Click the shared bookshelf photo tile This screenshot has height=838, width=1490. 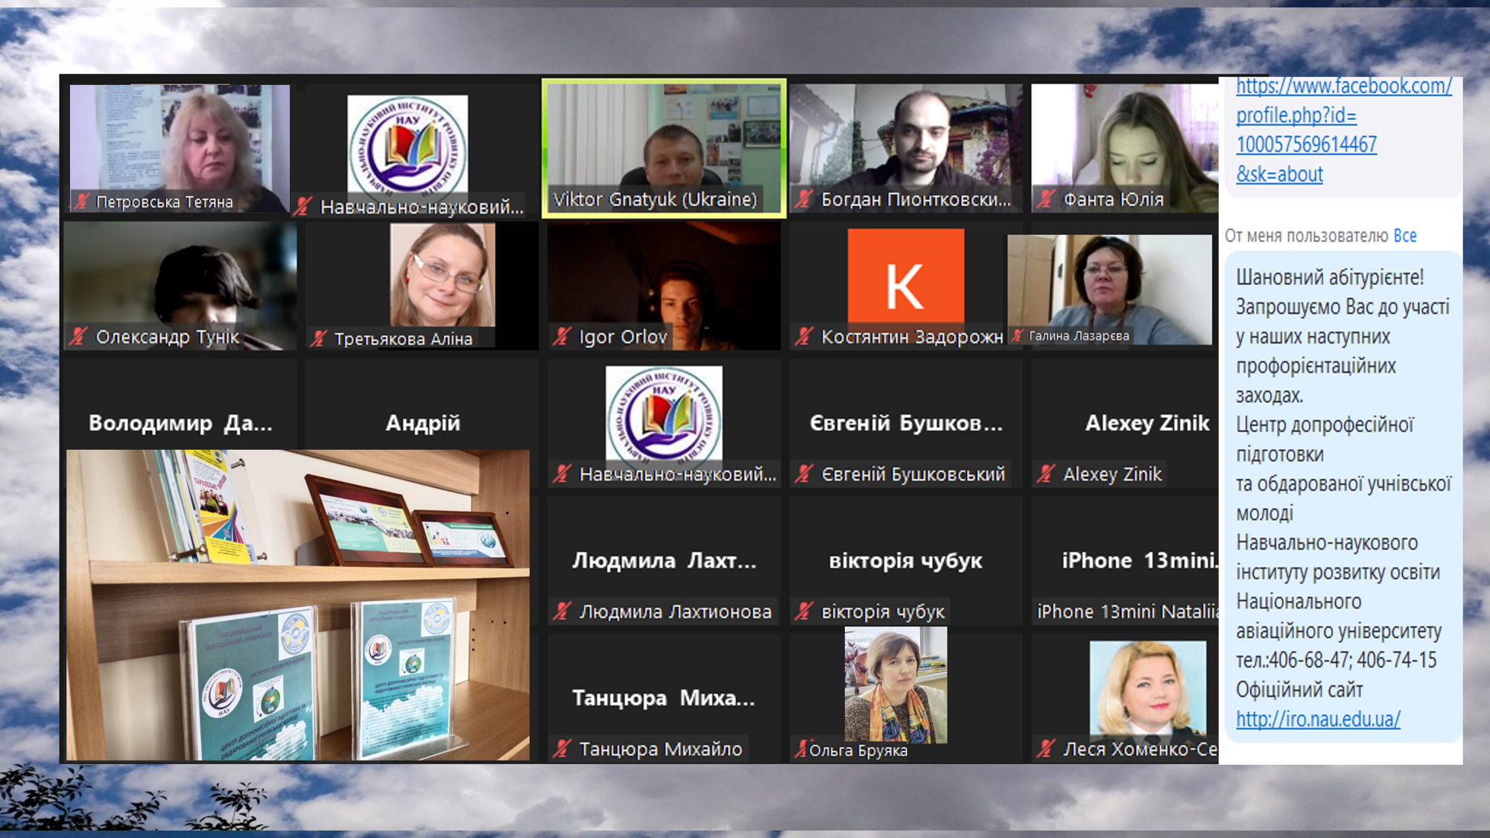coord(298,604)
